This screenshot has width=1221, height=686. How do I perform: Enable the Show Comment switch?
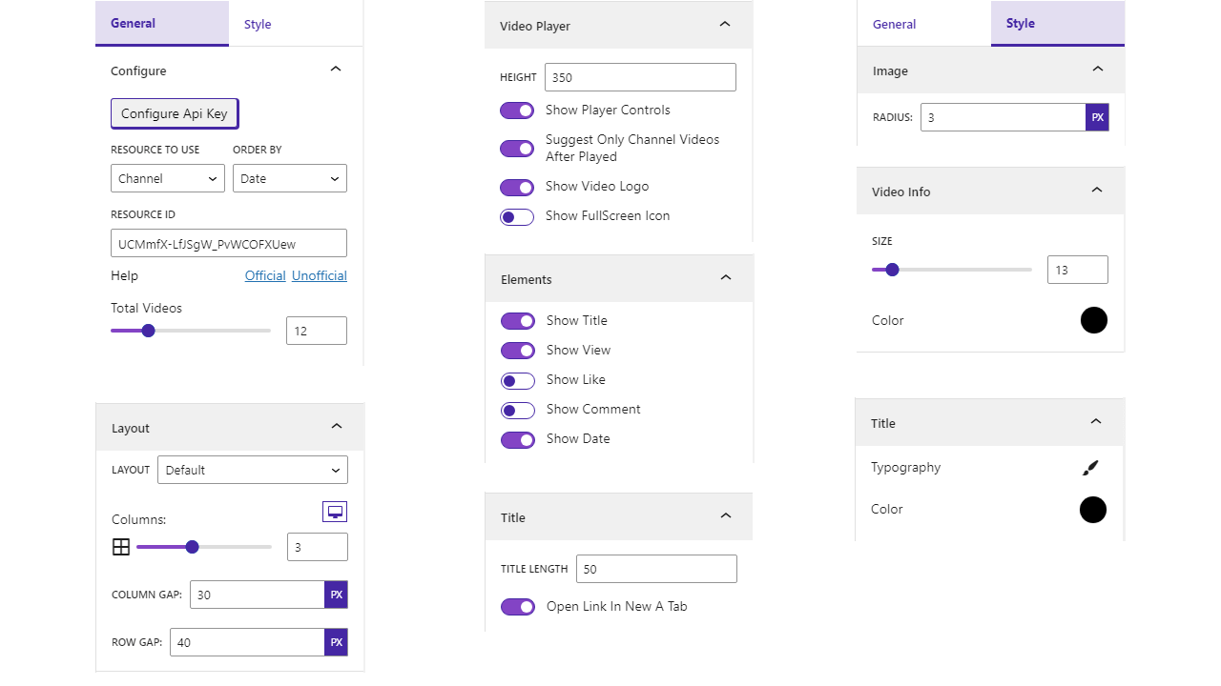(x=518, y=410)
